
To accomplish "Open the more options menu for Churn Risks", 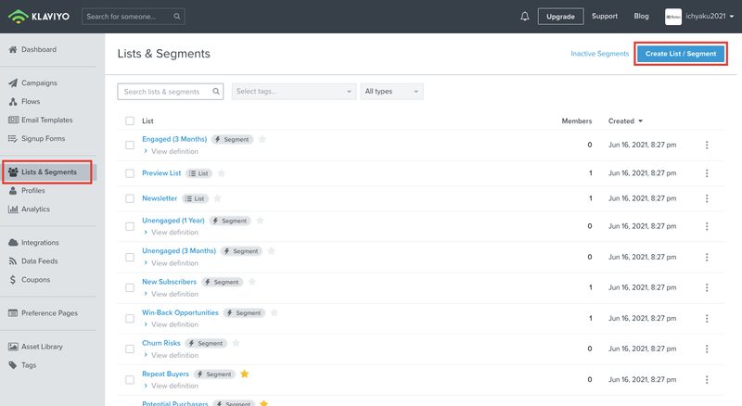I will click(707, 349).
